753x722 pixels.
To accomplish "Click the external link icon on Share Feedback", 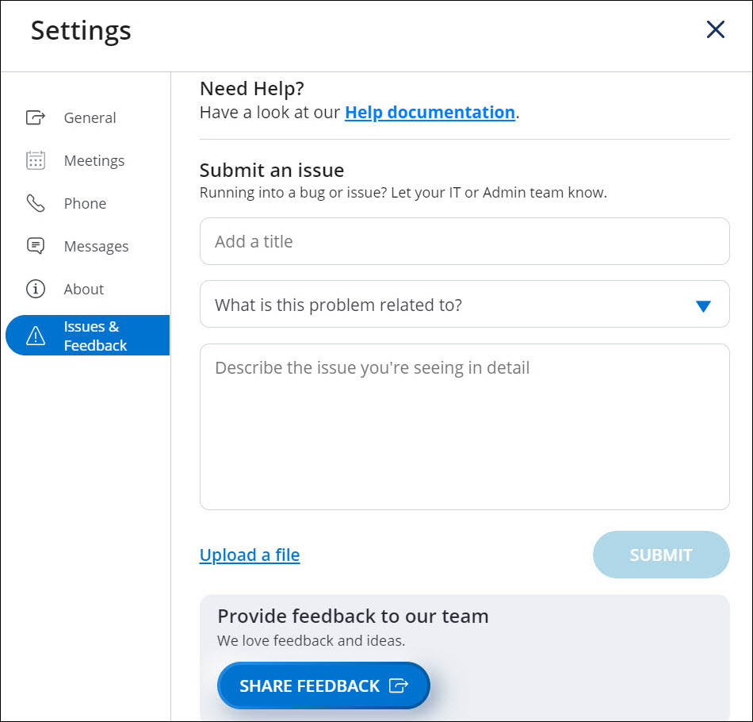I will [x=399, y=686].
